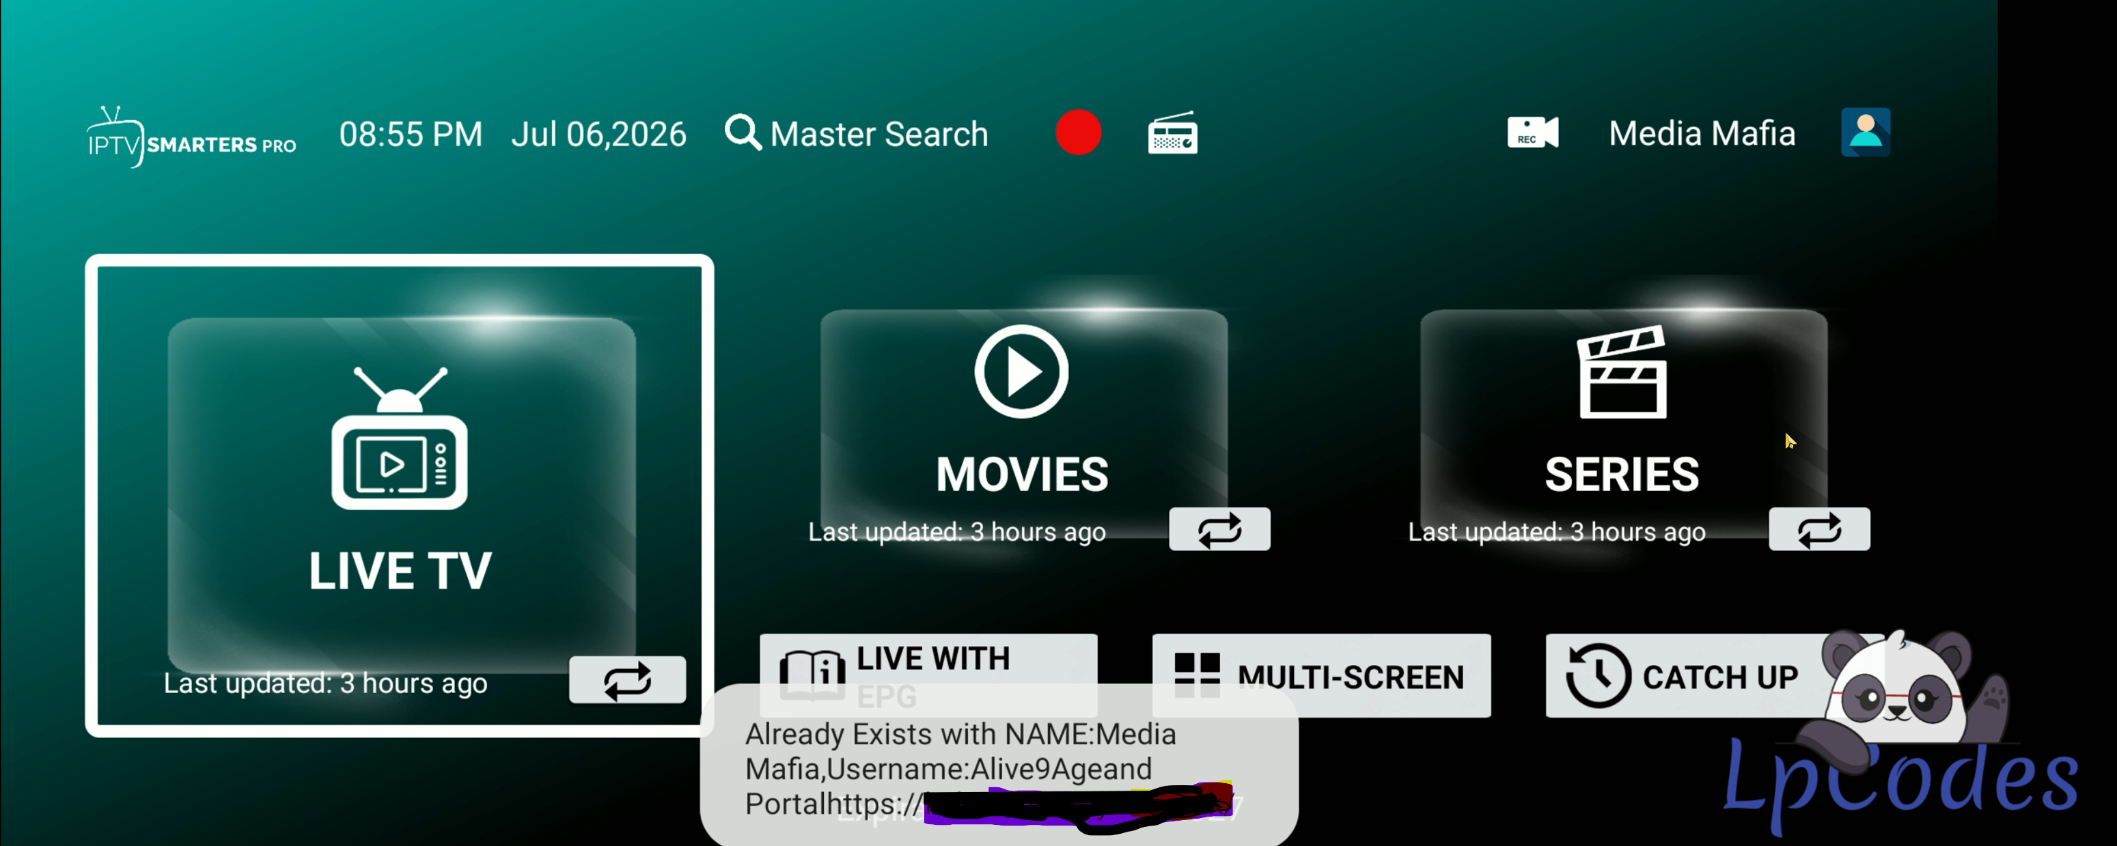Refresh Live TV channels with sync icon
This screenshot has height=846, width=2117.
627,680
